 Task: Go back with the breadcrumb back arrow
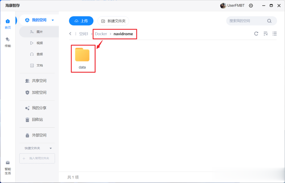point(70,34)
